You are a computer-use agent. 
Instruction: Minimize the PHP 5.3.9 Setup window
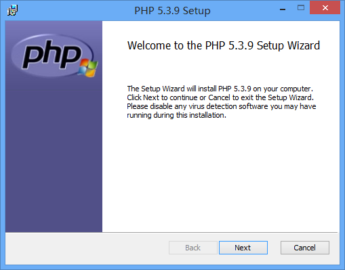pyautogui.click(x=283, y=9)
